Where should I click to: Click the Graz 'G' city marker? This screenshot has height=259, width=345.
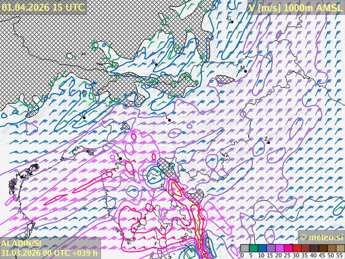pyautogui.click(x=231, y=20)
